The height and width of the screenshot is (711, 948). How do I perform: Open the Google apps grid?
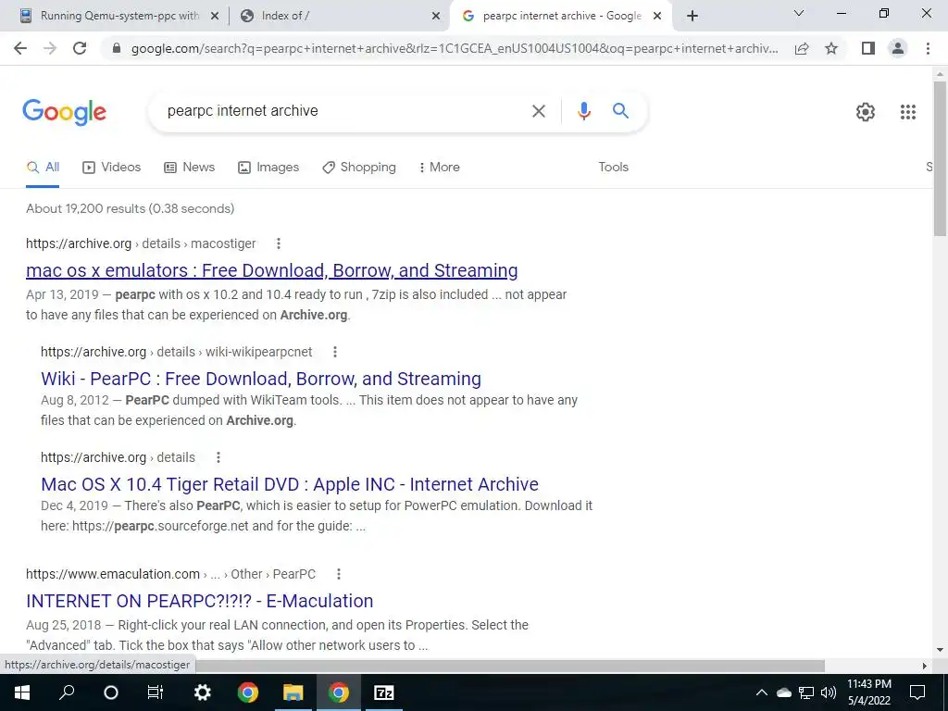(907, 112)
